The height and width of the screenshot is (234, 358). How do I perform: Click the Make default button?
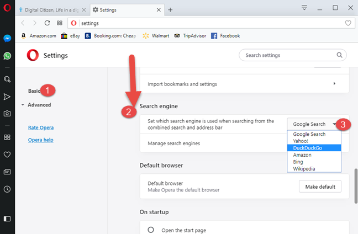[320, 187]
